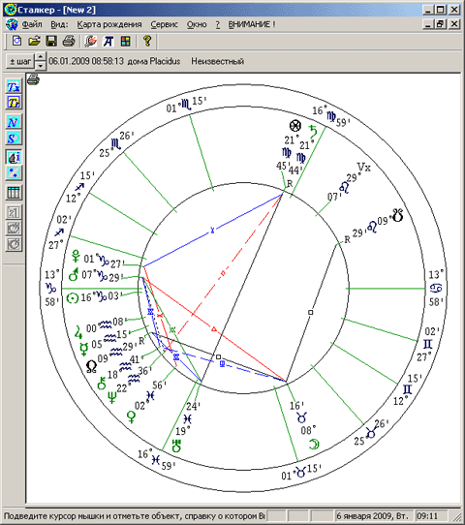Open the Карта рождения menu

109,24
